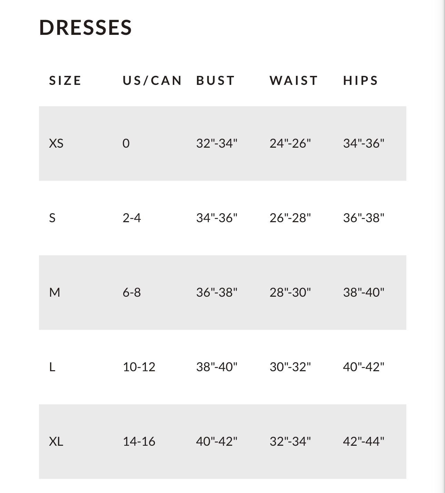Click the BUST column header
445x493 pixels.
pyautogui.click(x=216, y=80)
